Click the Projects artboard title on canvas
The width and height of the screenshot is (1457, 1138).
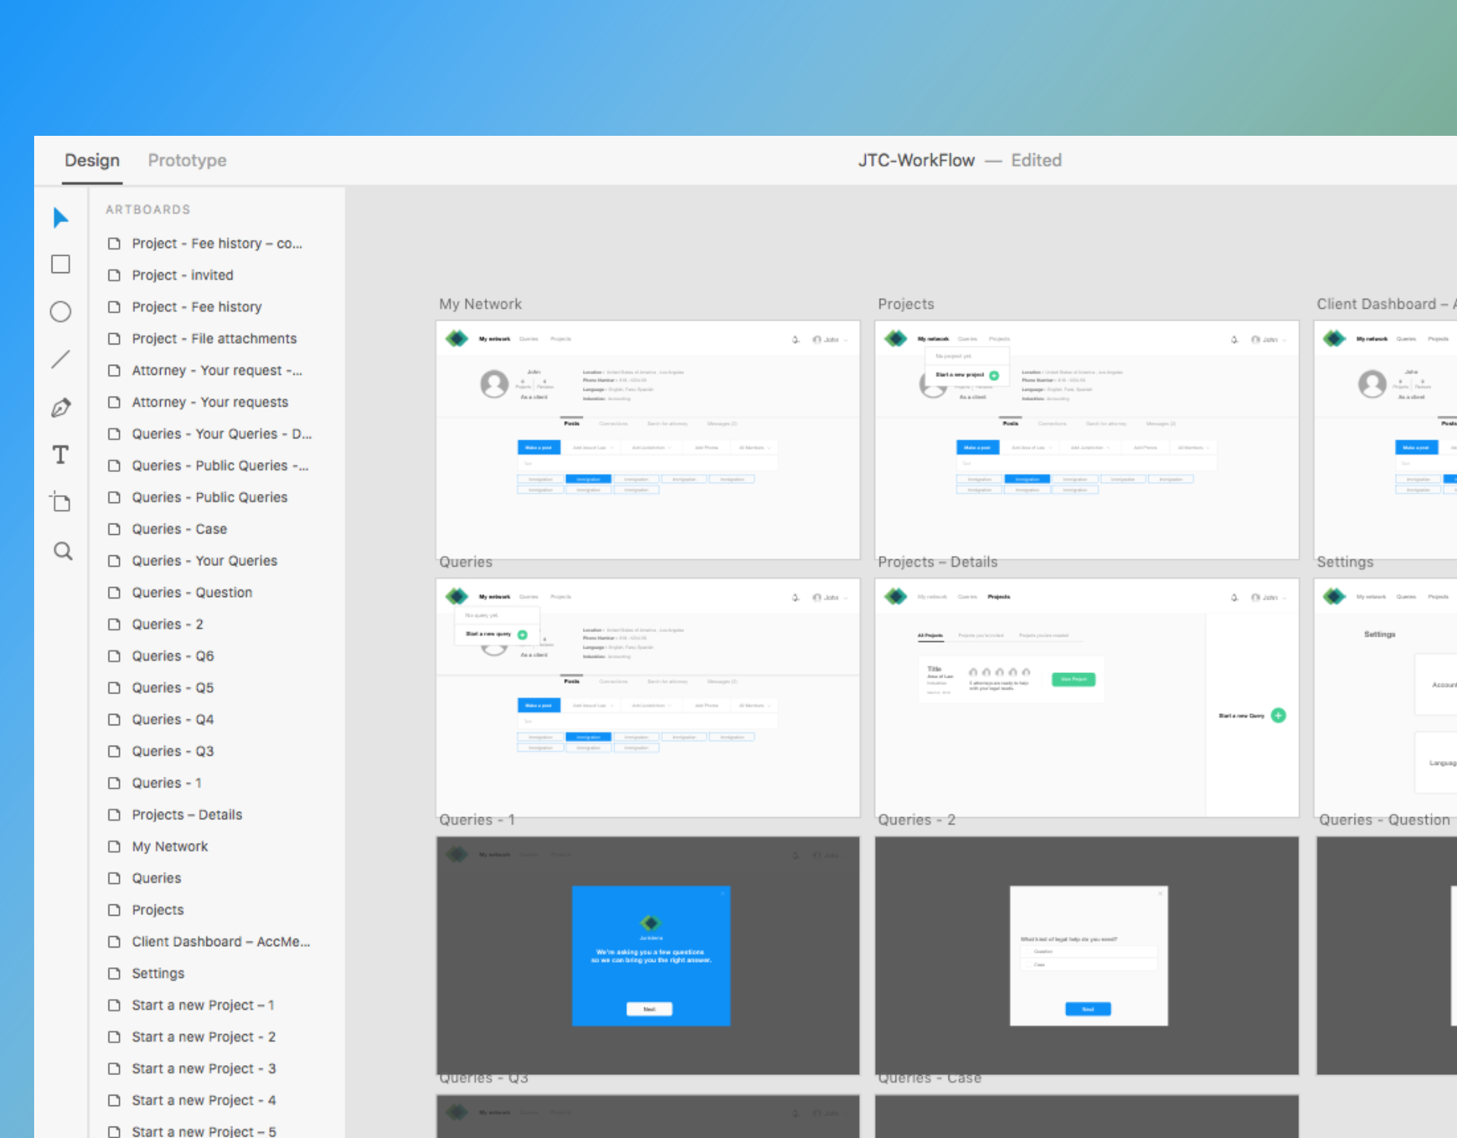coord(906,304)
